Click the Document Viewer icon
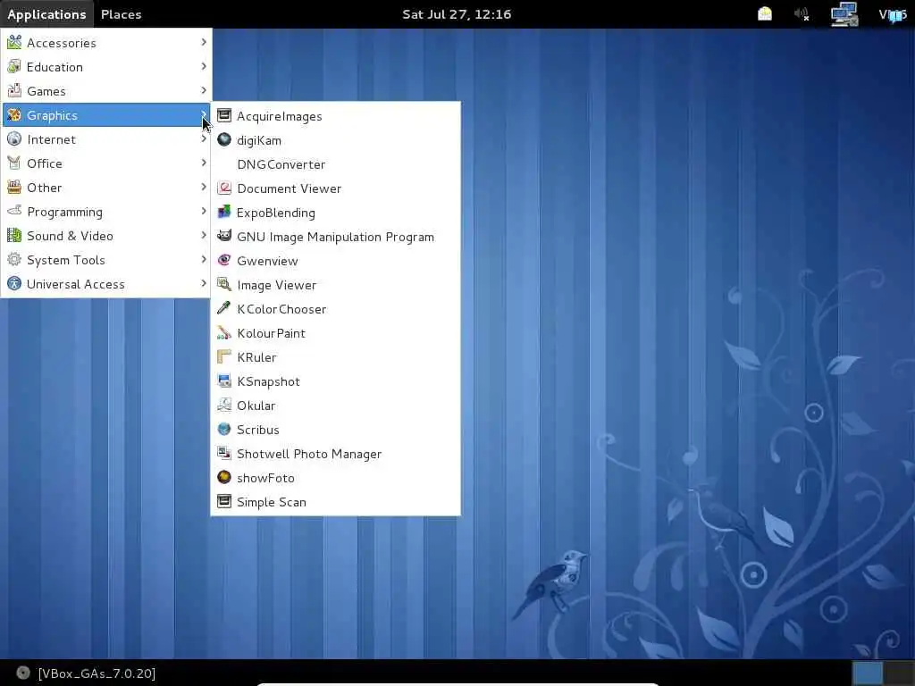 coord(224,188)
